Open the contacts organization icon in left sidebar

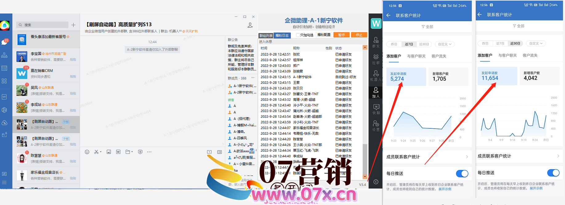point(4,55)
